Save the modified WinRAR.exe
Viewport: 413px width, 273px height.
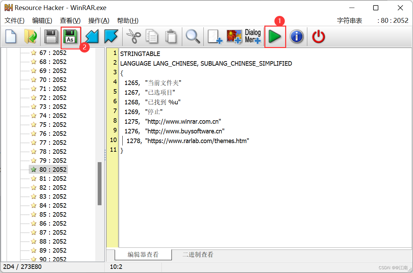[51, 37]
